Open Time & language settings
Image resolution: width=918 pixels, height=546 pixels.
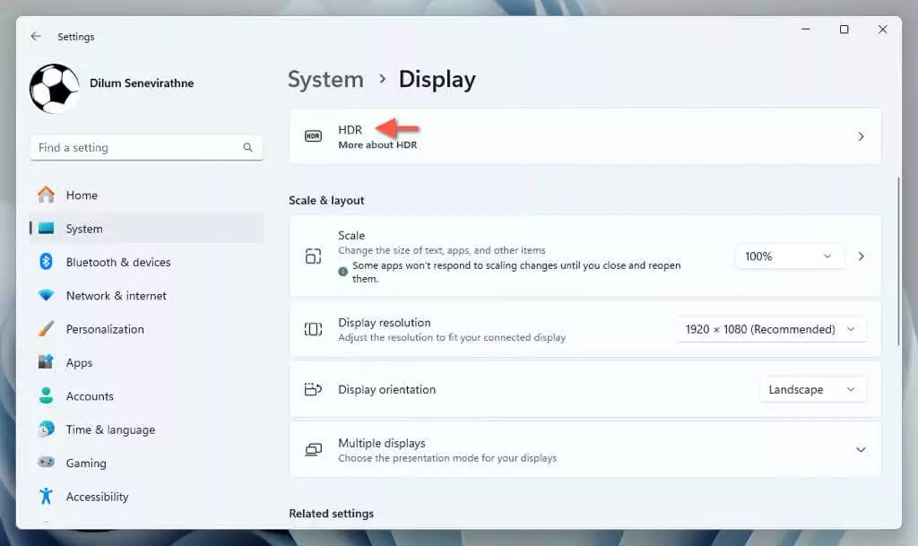pyautogui.click(x=146, y=429)
